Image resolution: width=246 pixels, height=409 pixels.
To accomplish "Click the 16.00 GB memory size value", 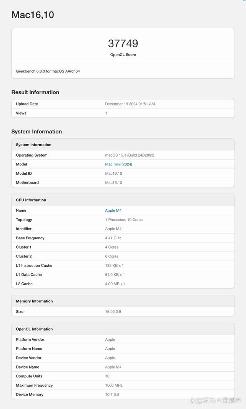I will (x=113, y=311).
